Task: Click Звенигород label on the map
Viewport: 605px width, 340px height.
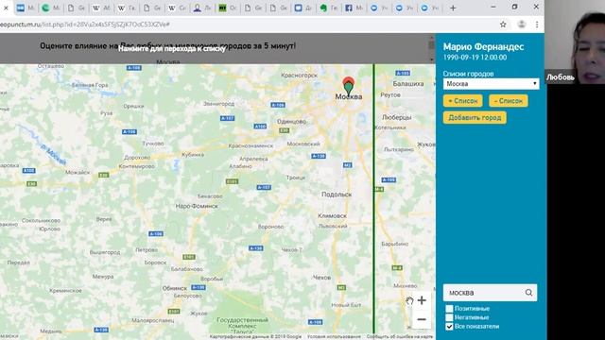Action: [218, 104]
